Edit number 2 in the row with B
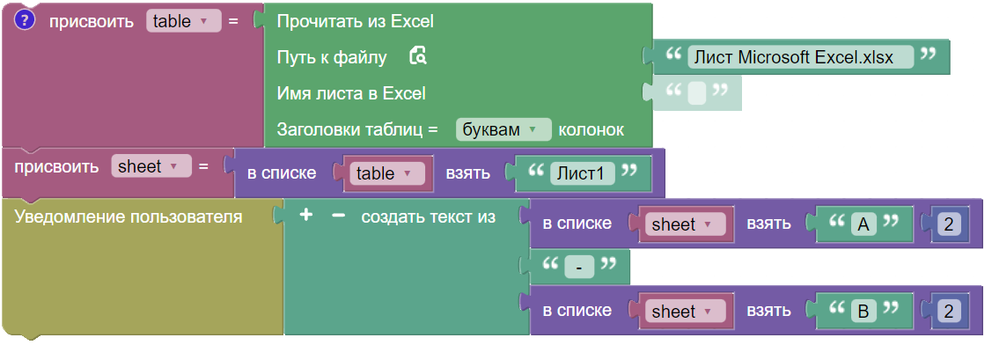The width and height of the screenshot is (992, 345). [x=948, y=311]
